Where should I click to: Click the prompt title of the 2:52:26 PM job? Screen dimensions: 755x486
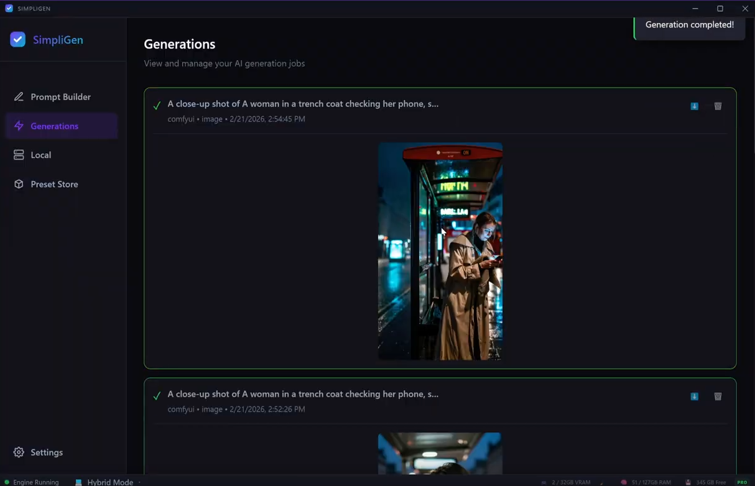coord(303,394)
